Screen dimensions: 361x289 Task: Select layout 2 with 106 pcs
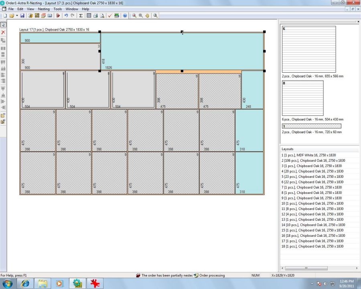pyautogui.click(x=313, y=161)
